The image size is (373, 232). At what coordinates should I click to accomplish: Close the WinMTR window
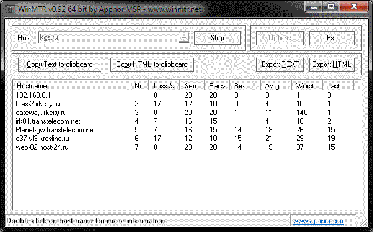pos(354,7)
